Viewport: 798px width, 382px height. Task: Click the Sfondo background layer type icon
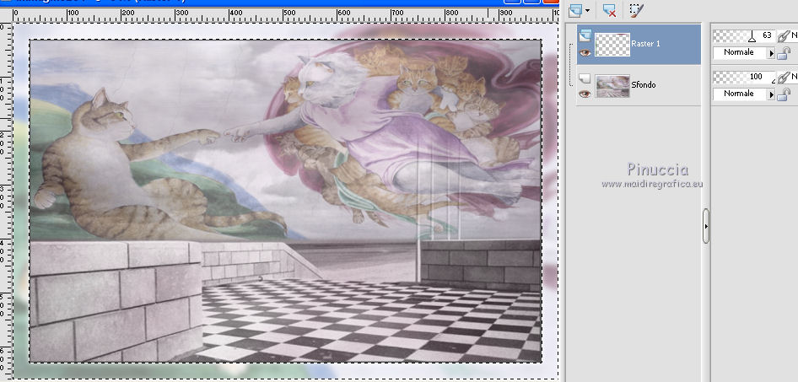tap(585, 78)
